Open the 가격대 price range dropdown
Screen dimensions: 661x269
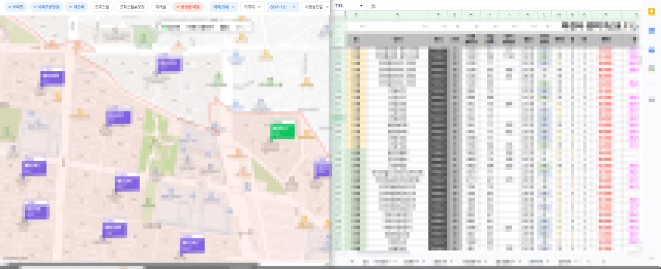click(x=252, y=7)
